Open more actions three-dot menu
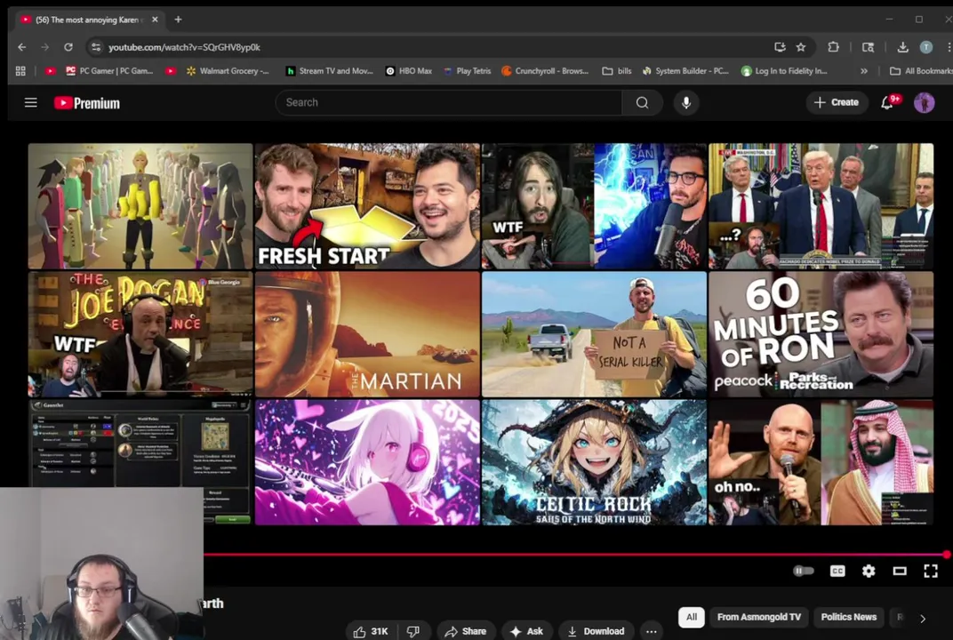Image resolution: width=953 pixels, height=640 pixels. [651, 631]
